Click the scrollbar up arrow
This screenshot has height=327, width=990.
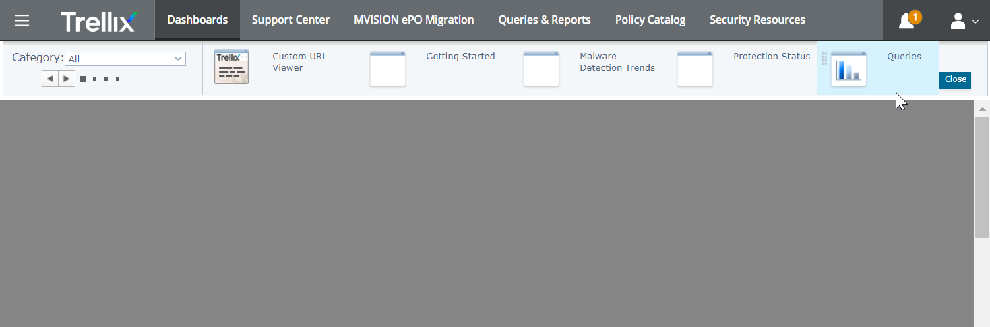(x=982, y=109)
